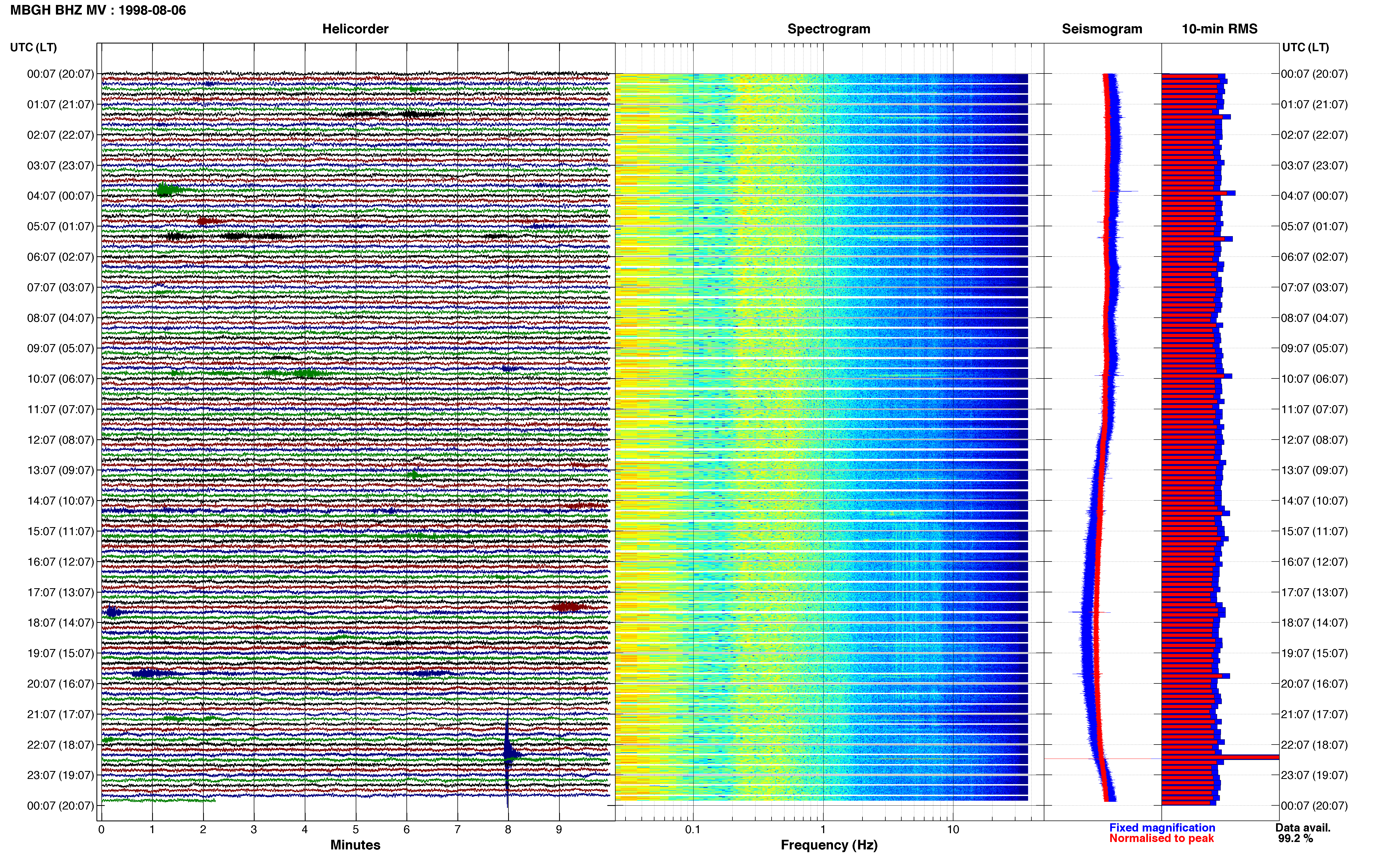Click the 'Frequency (Hz)' x-axis label
The height and width of the screenshot is (864, 1383).
point(829,844)
